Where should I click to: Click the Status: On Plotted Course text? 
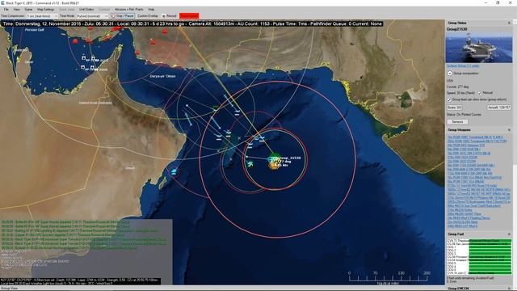pyautogui.click(x=464, y=115)
